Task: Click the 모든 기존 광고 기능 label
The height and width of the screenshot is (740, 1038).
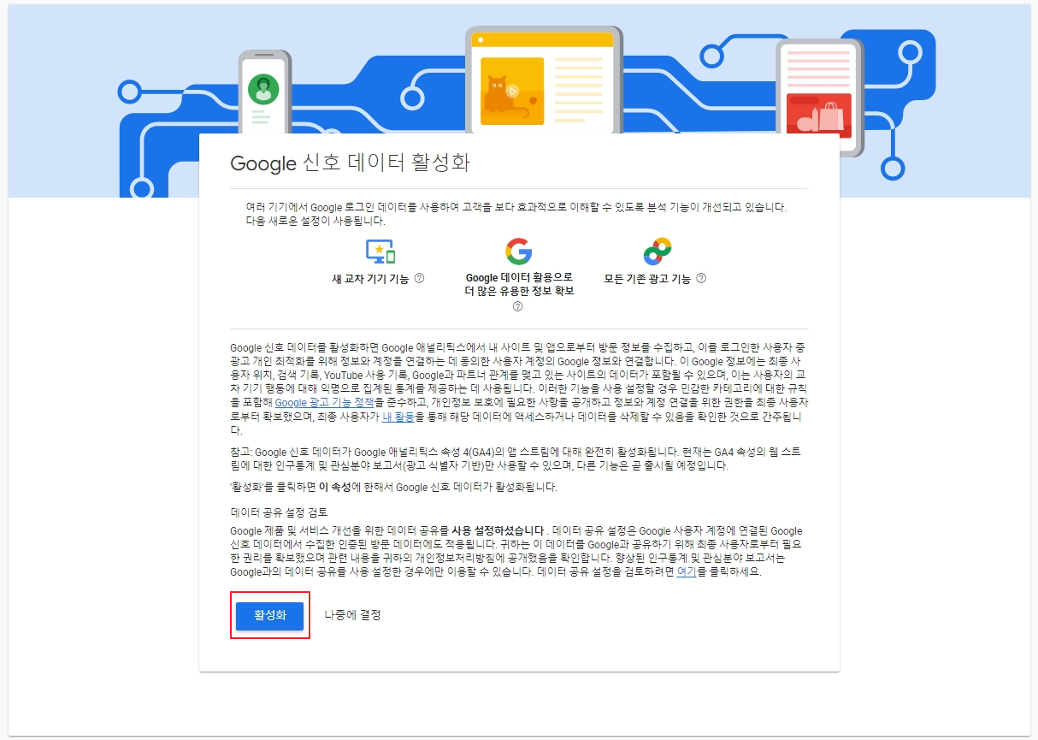Action: click(647, 279)
